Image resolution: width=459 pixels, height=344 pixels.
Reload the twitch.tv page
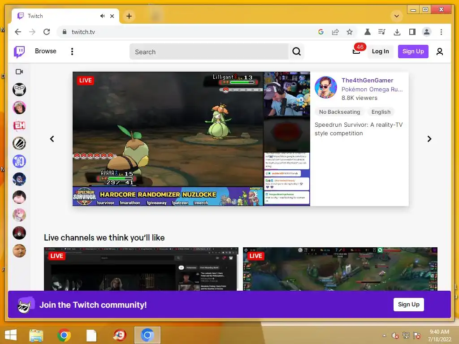click(x=47, y=32)
